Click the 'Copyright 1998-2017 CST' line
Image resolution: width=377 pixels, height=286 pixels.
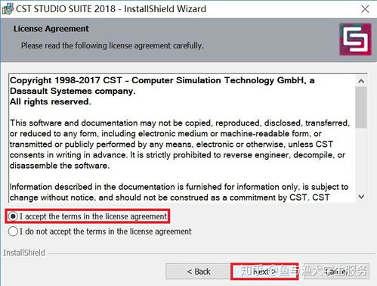pos(162,80)
